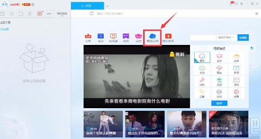The width and height of the screenshot is (261, 139).
Task: Open the skin shirt icon
Action: 236,4
